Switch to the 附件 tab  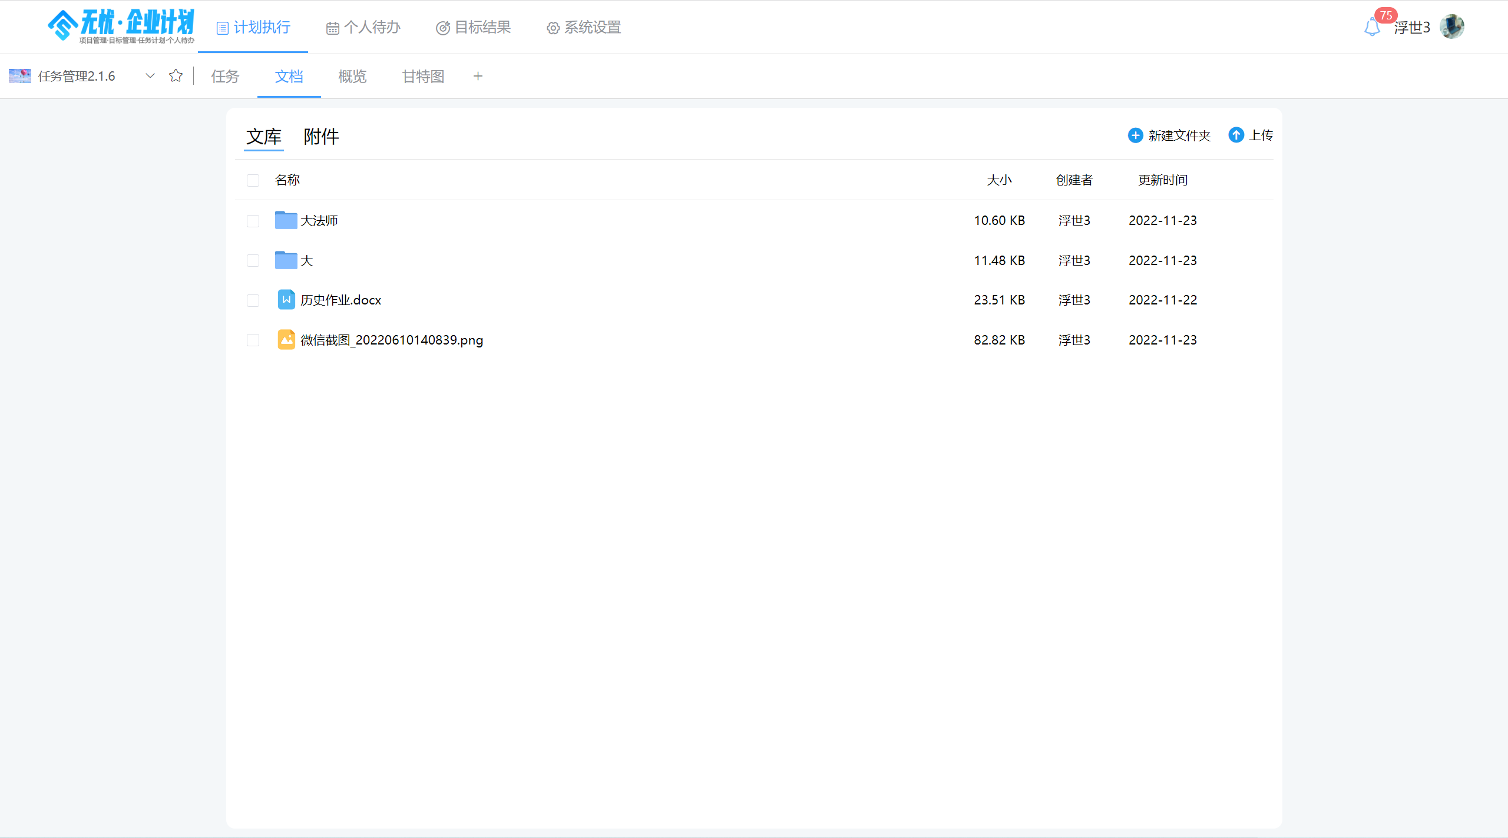tap(321, 137)
